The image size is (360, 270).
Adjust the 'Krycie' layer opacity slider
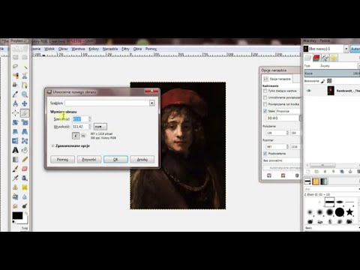coord(332,73)
